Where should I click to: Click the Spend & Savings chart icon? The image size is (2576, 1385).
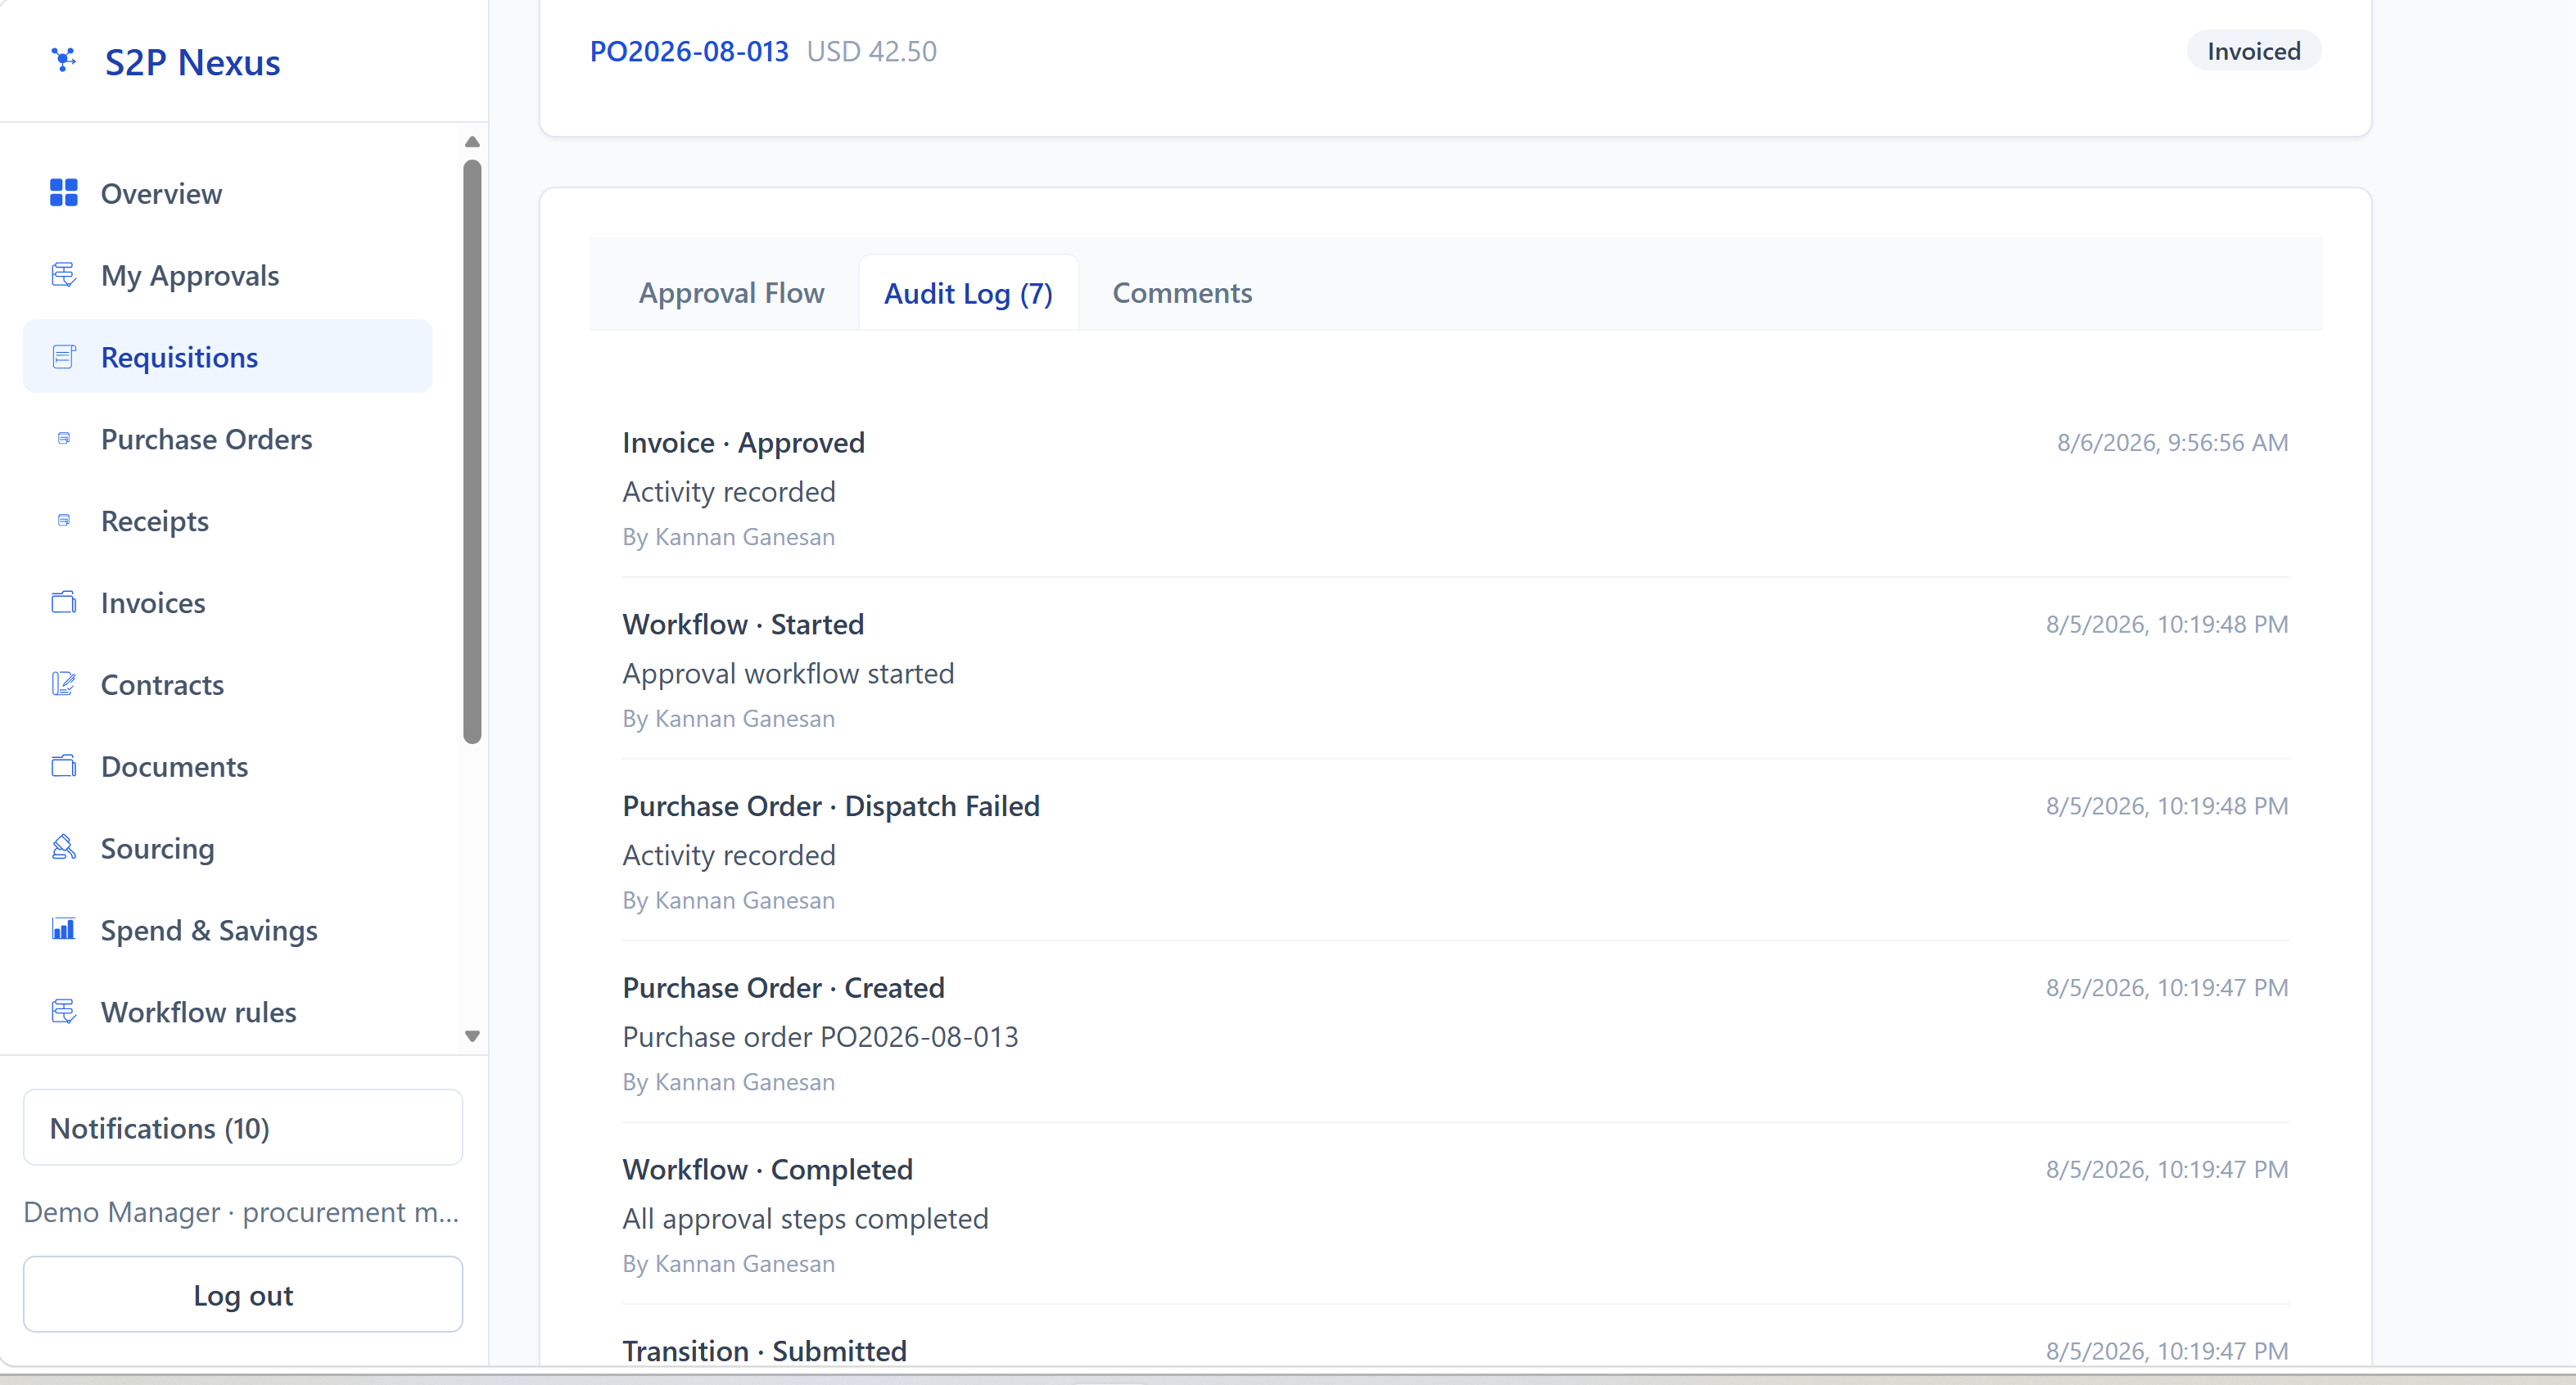point(64,929)
